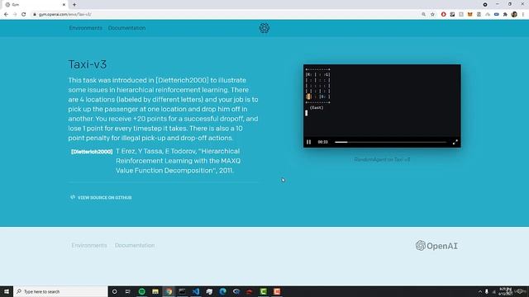
Task: Open Visual Studio Code from the taskbar
Action: point(196,291)
